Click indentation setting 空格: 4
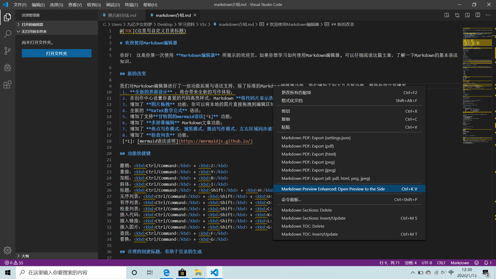 tap(410, 263)
